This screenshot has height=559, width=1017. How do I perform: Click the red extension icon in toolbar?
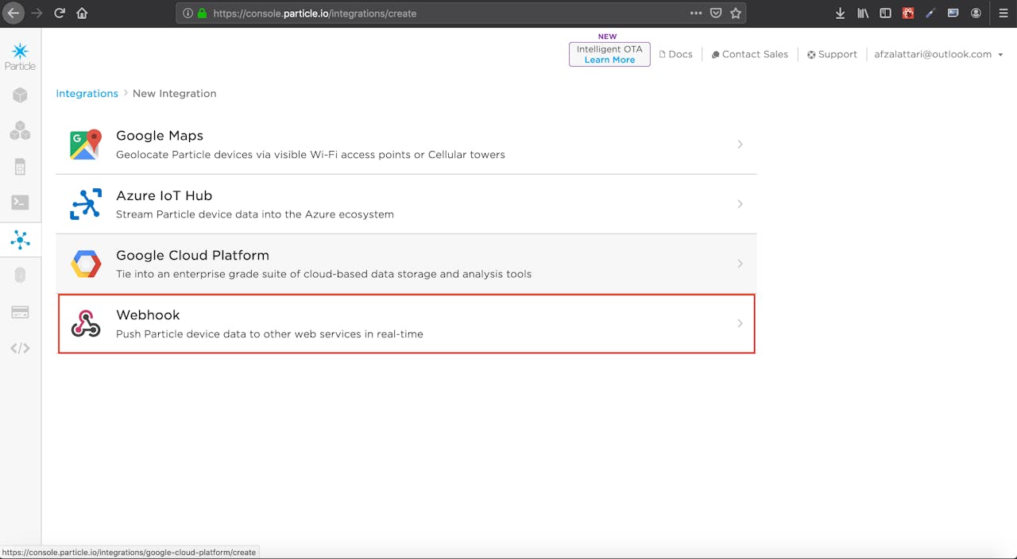click(x=908, y=13)
